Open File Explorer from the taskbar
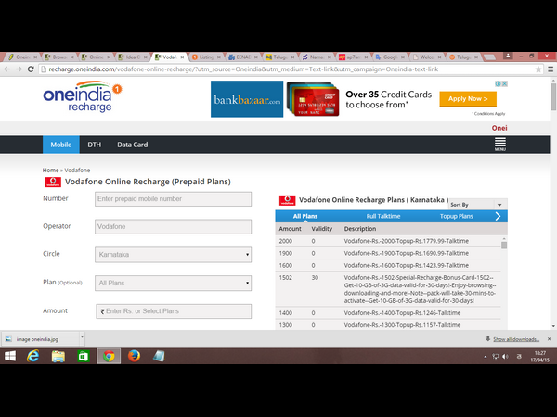 [58, 357]
